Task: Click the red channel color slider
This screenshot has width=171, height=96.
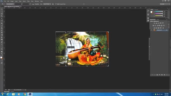Action: 159,11
